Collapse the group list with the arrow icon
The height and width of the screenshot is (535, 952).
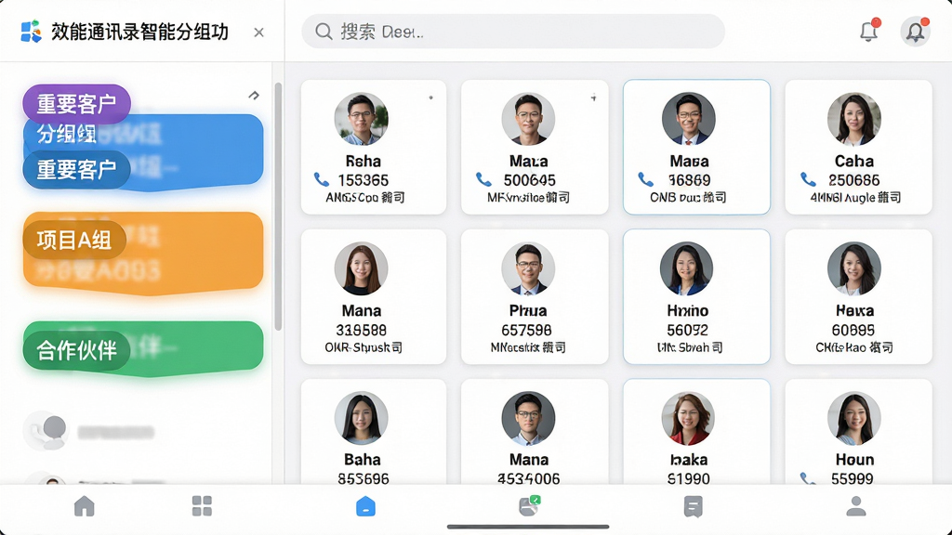click(x=254, y=96)
